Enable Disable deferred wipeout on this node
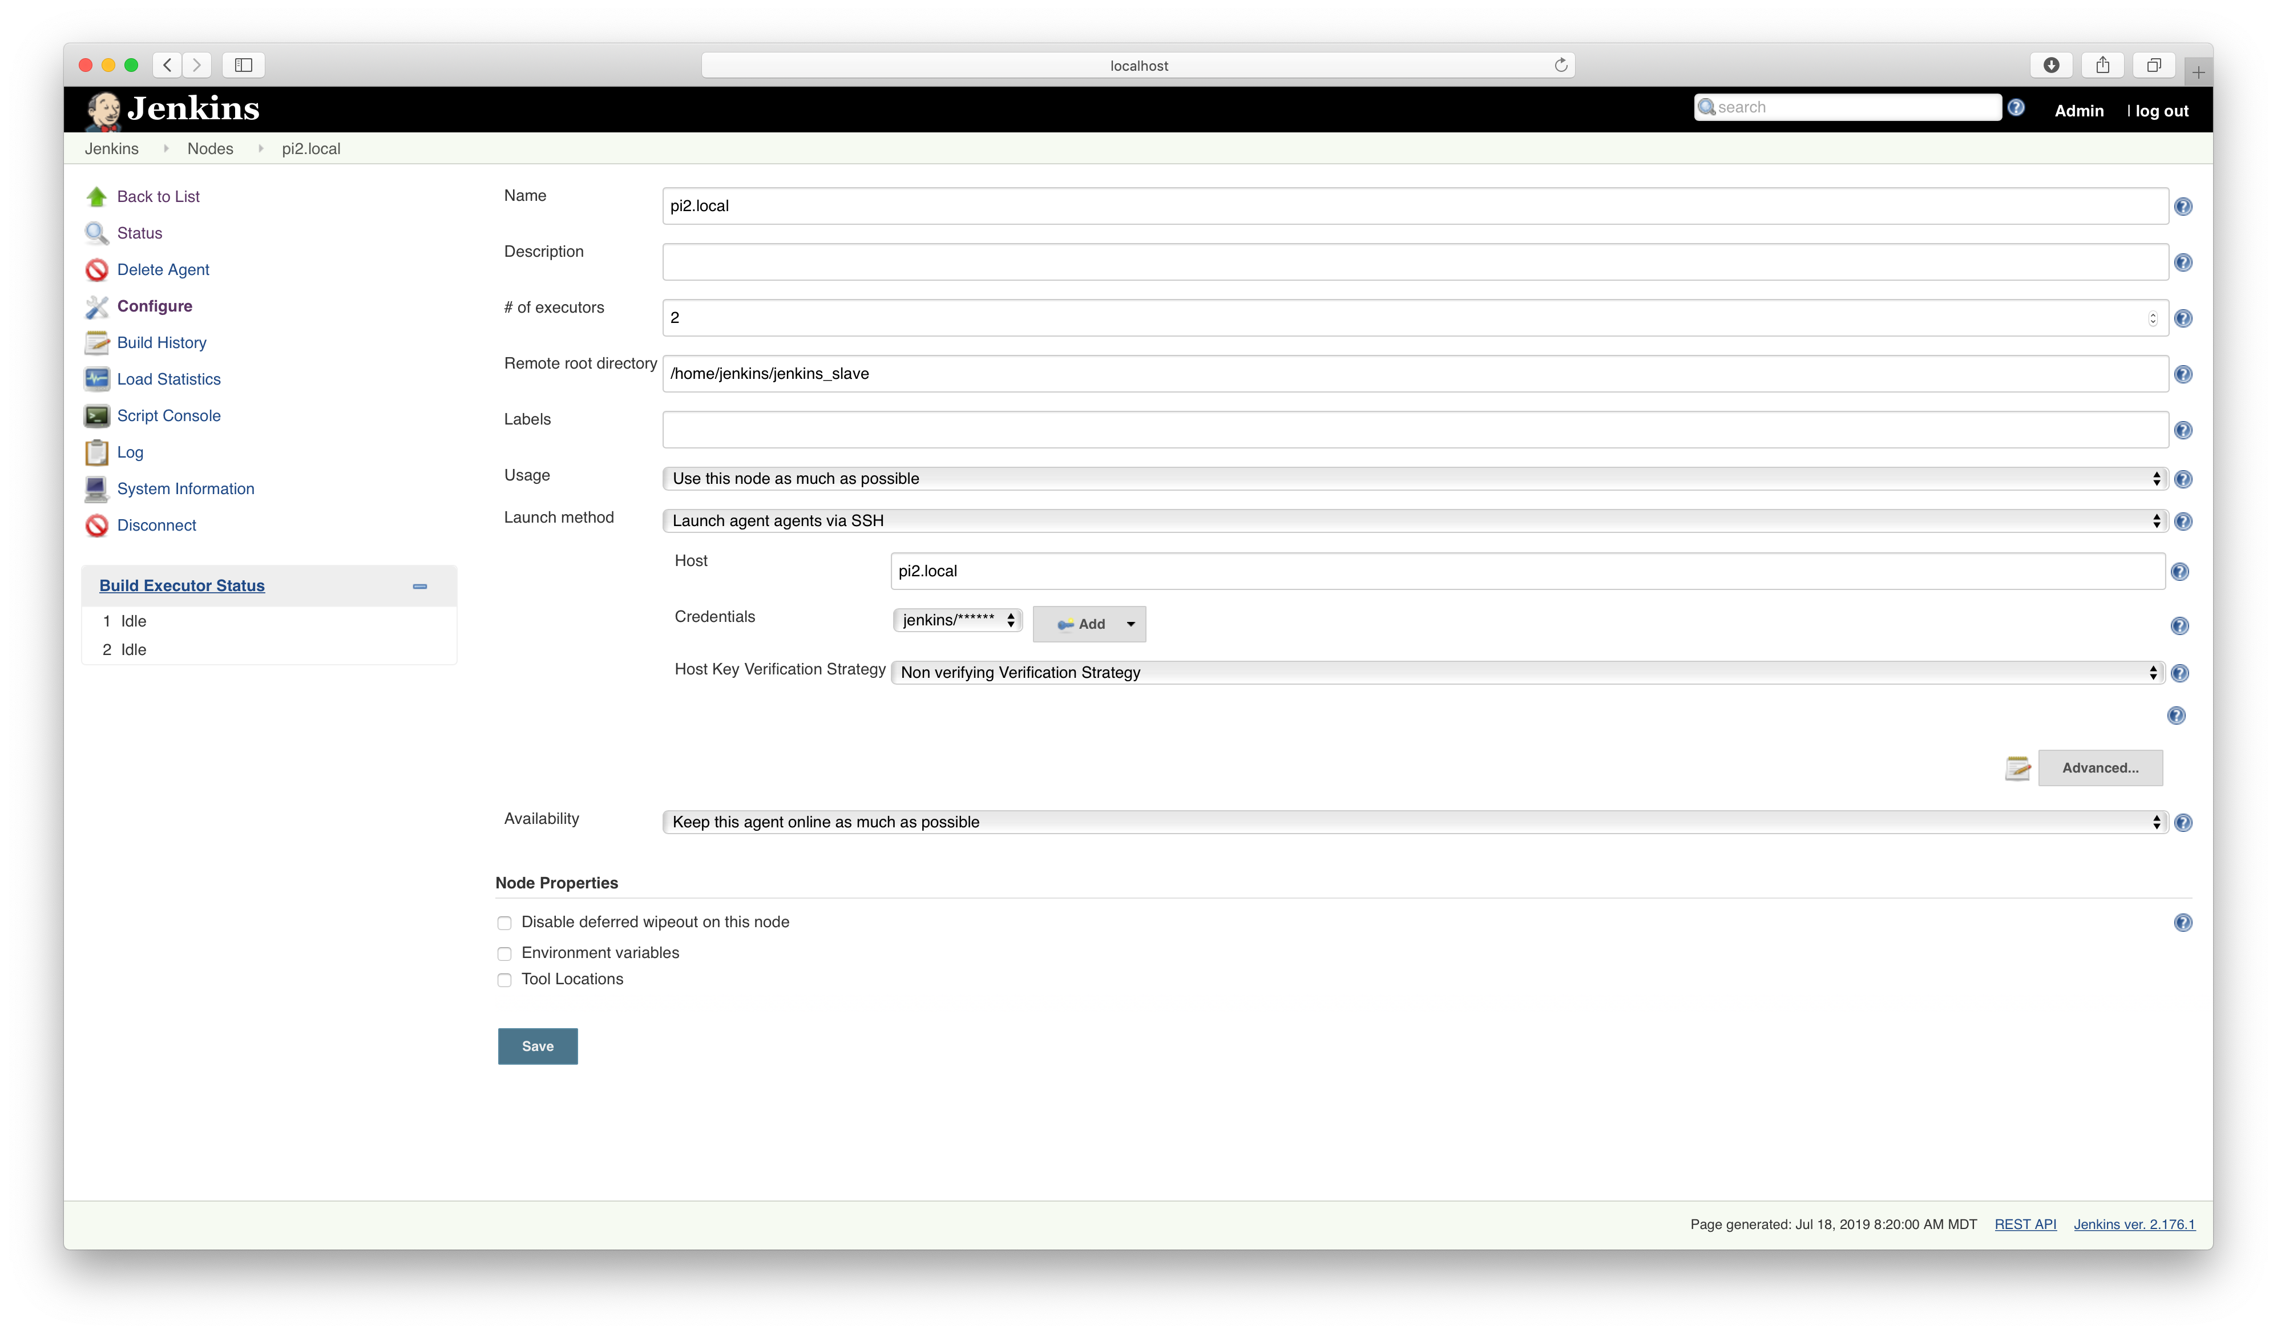The width and height of the screenshot is (2277, 1334). (504, 923)
